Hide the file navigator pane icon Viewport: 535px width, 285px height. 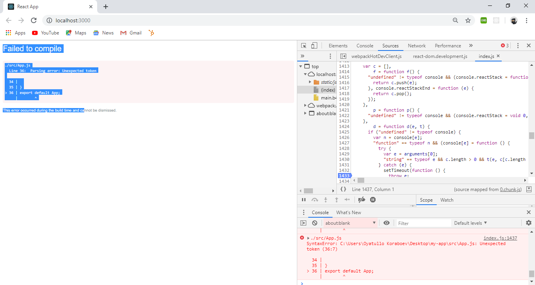click(343, 56)
